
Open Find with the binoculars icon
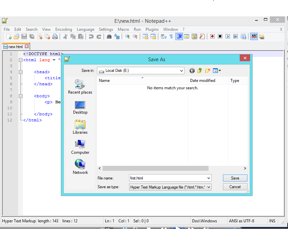point(109,37)
